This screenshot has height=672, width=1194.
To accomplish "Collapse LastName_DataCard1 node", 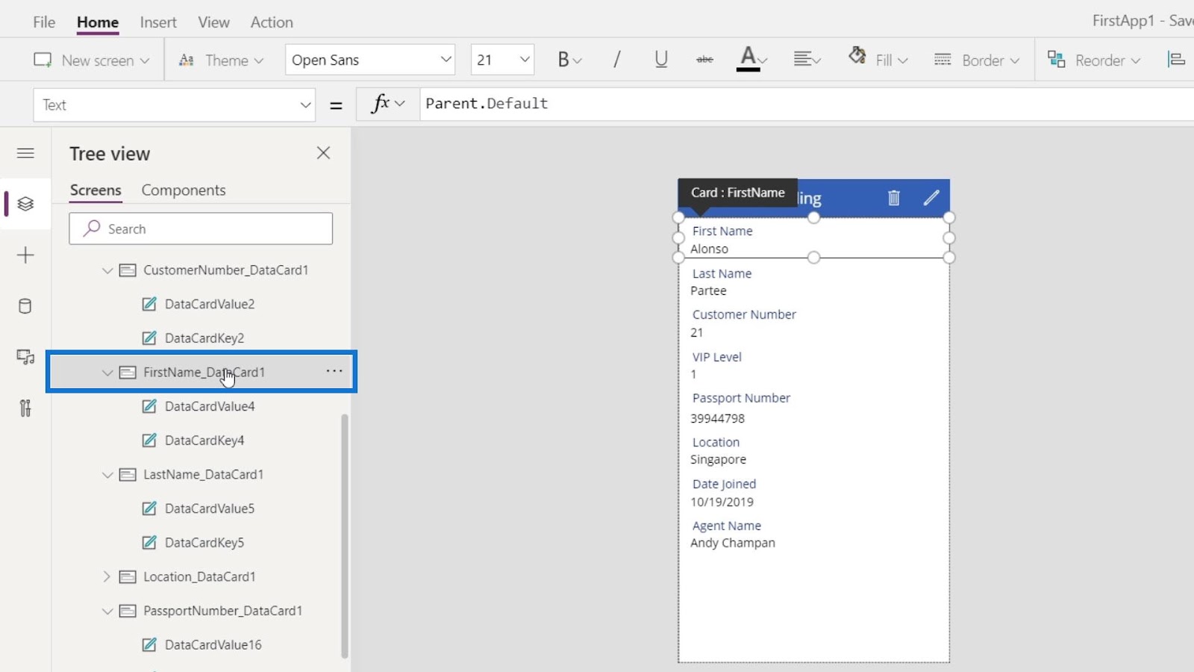I will point(107,475).
